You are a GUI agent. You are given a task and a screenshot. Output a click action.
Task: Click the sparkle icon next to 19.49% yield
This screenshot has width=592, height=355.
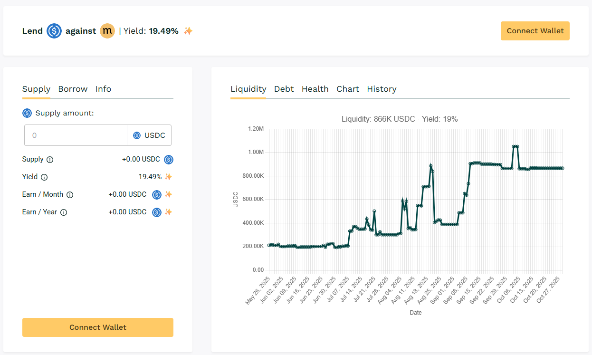[168, 177]
